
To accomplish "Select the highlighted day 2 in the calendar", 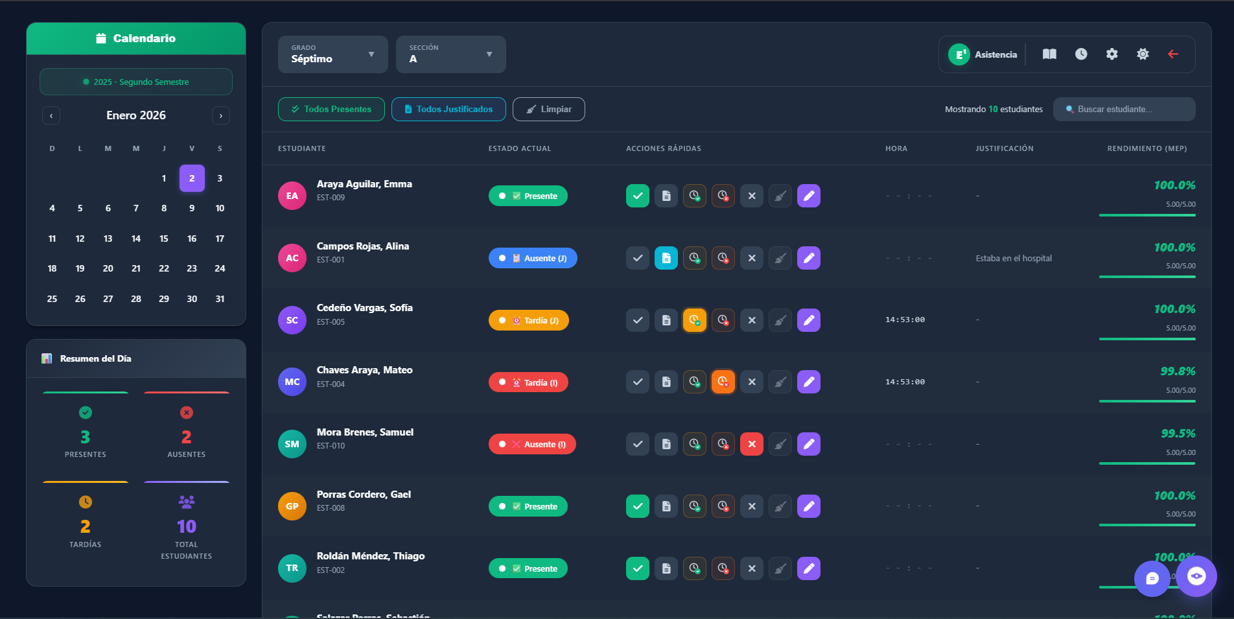I will (192, 178).
